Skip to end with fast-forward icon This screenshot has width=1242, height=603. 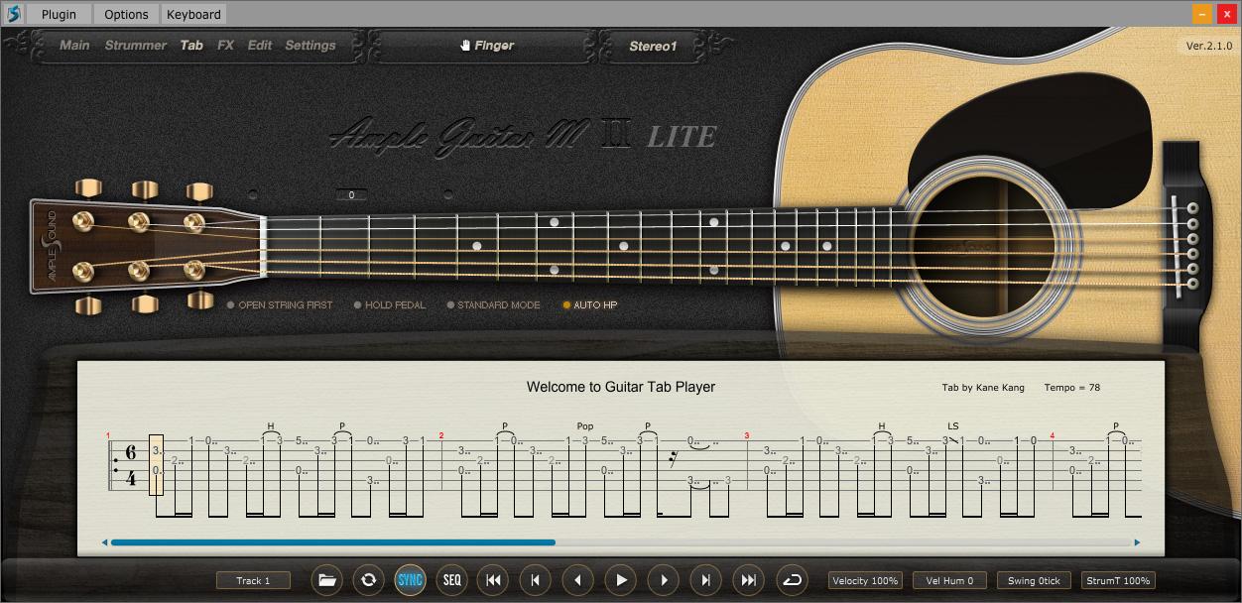pos(747,580)
